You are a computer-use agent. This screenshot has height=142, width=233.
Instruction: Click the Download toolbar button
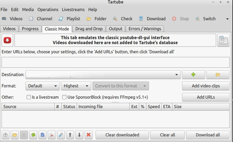pyautogui.click(x=152, y=19)
